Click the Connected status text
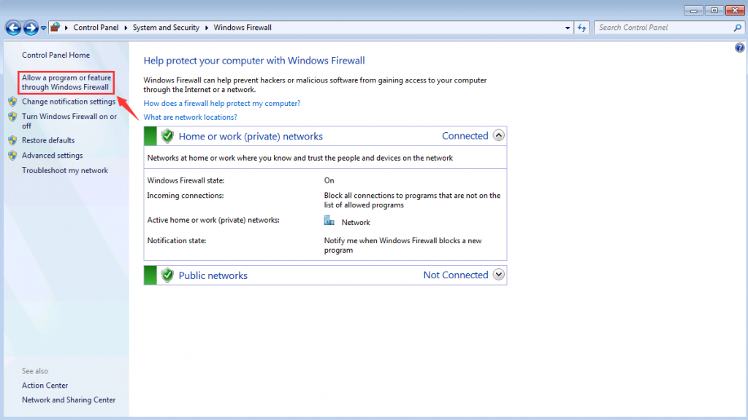Viewport: 748px width, 420px height. [x=465, y=136]
